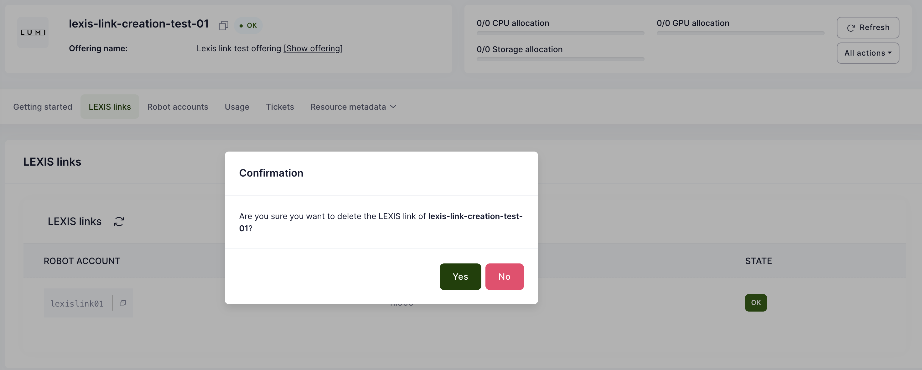Switch to the Getting started tab
Image resolution: width=922 pixels, height=370 pixels.
coord(43,107)
